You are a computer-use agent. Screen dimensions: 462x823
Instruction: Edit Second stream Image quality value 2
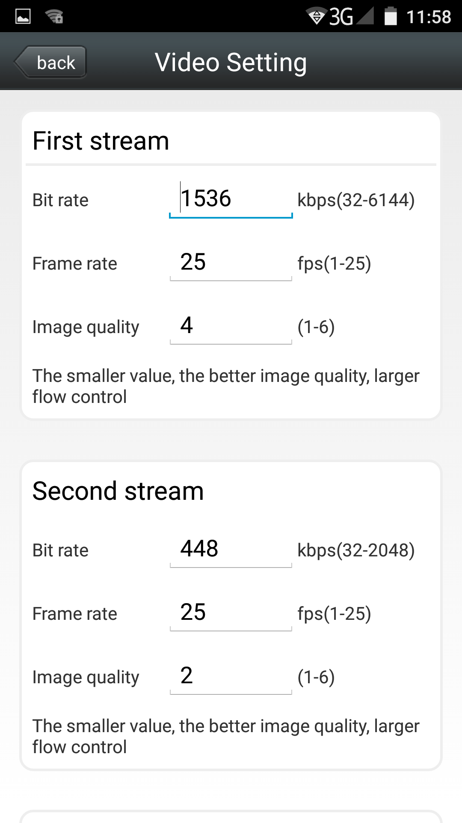coord(231,676)
